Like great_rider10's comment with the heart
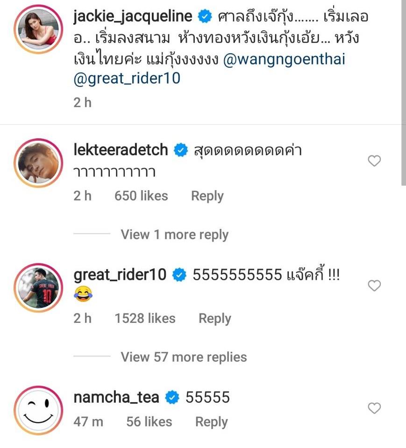Viewport: 406px width, 448px height. pyautogui.click(x=374, y=285)
